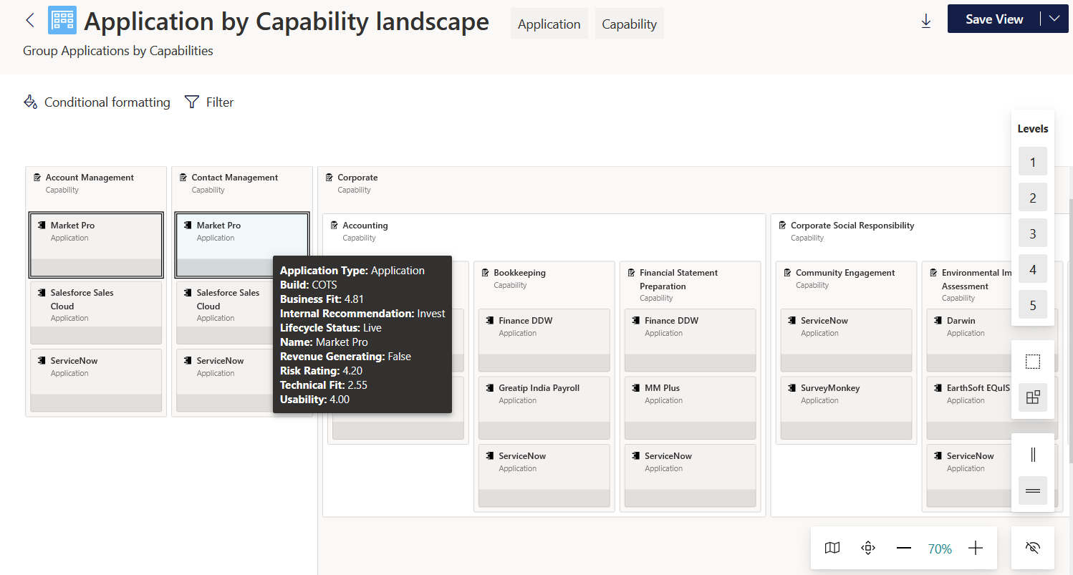Toggle vertical bars layout button
The image size is (1073, 575).
coord(1033,455)
